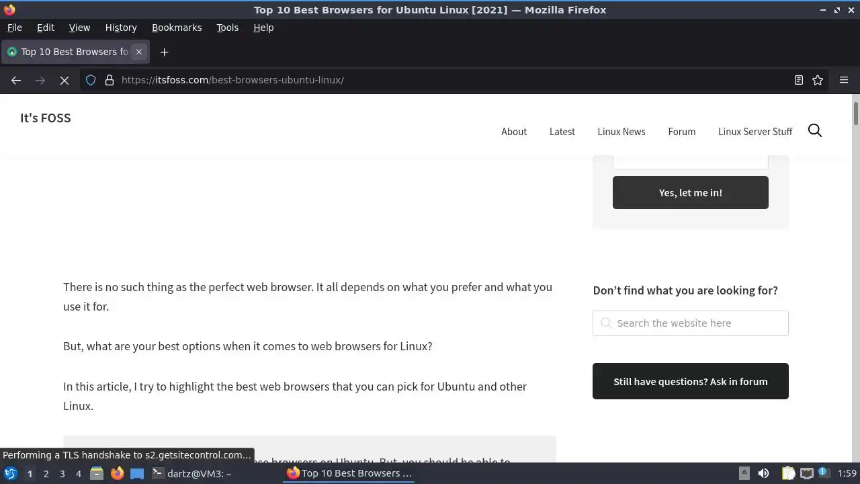860x484 pixels.
Task: Go to It's FOSS home link
Action: coord(46,118)
